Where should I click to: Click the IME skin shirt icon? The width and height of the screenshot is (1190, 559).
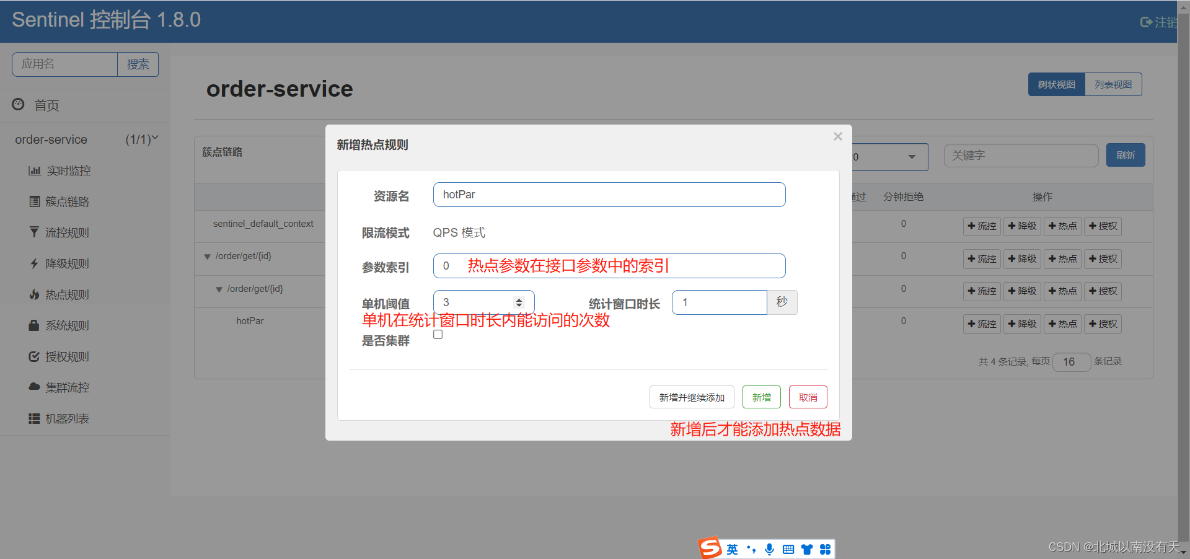(x=807, y=549)
